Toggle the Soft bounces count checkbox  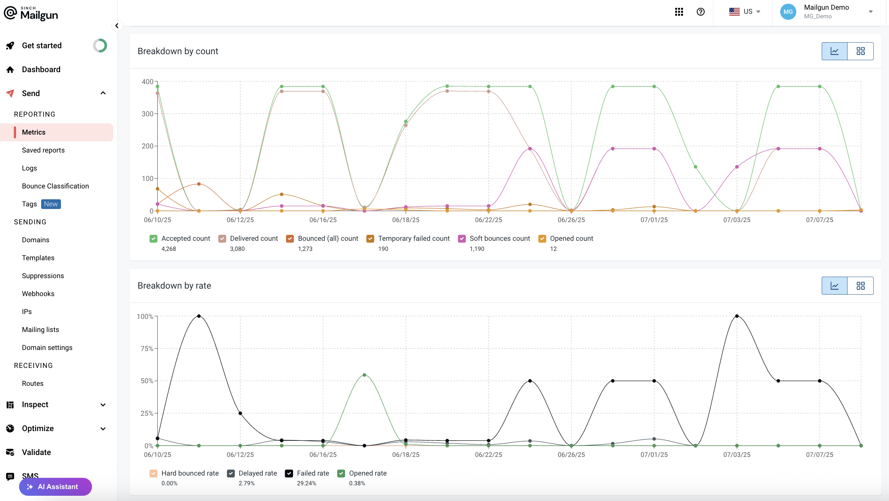pos(462,239)
